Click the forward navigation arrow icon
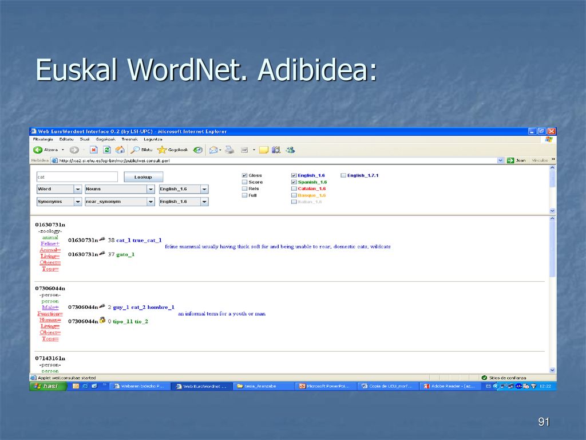The image size is (586, 440). pos(74,150)
